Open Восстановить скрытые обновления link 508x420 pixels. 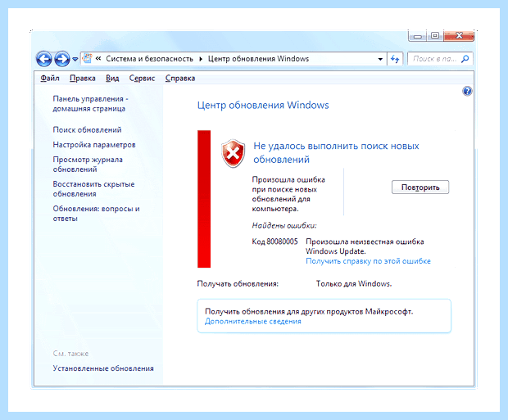[93, 189]
